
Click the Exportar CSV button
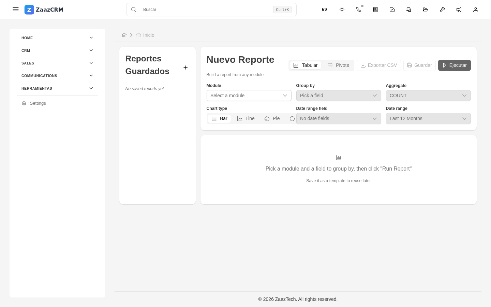tap(379, 65)
